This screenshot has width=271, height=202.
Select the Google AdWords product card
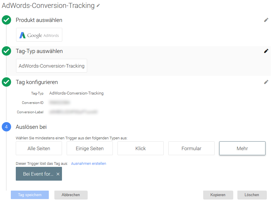coord(39,35)
